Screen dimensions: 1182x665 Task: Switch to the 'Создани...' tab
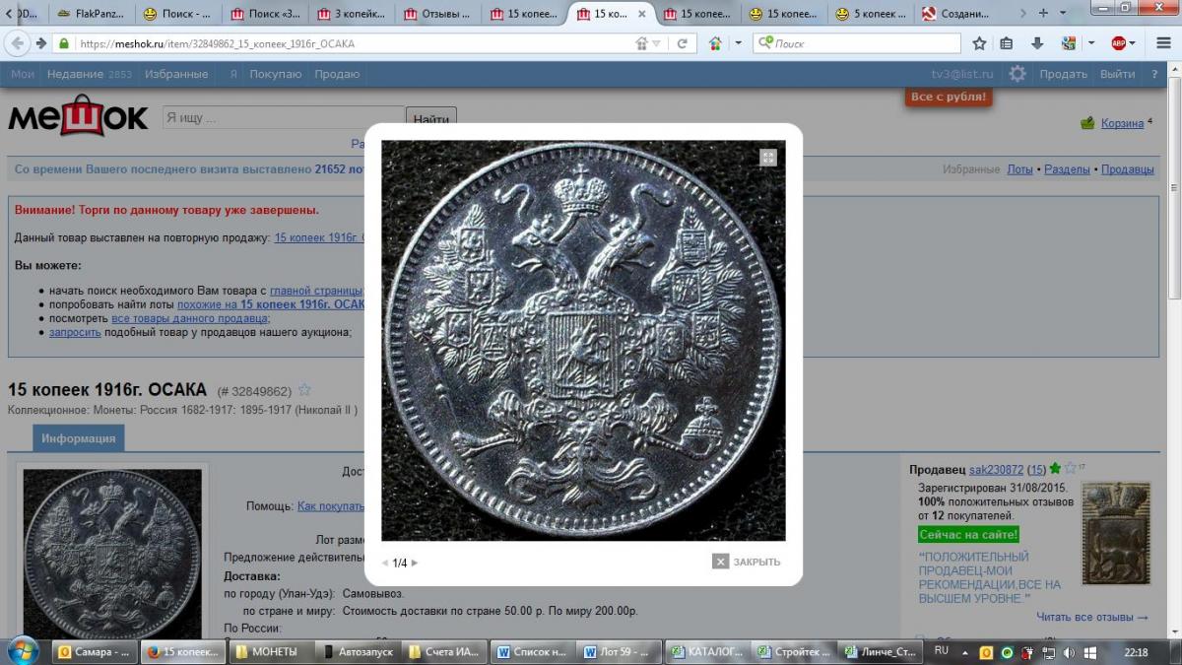point(957,14)
